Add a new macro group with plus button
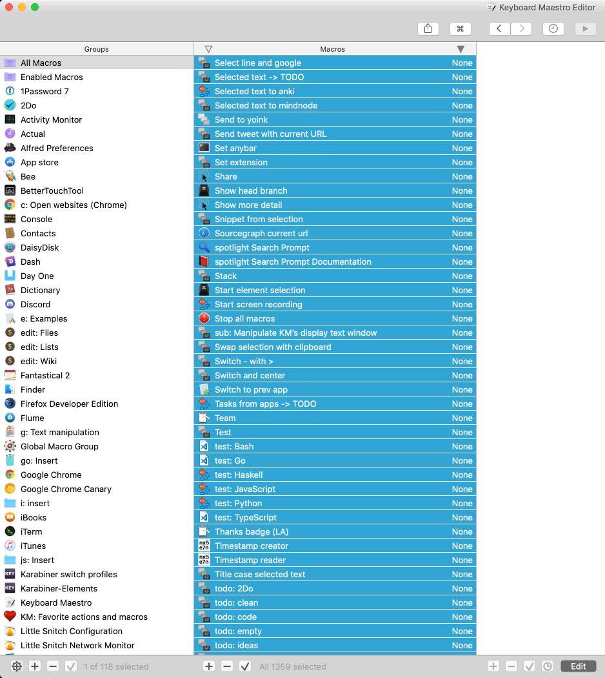 click(35, 666)
